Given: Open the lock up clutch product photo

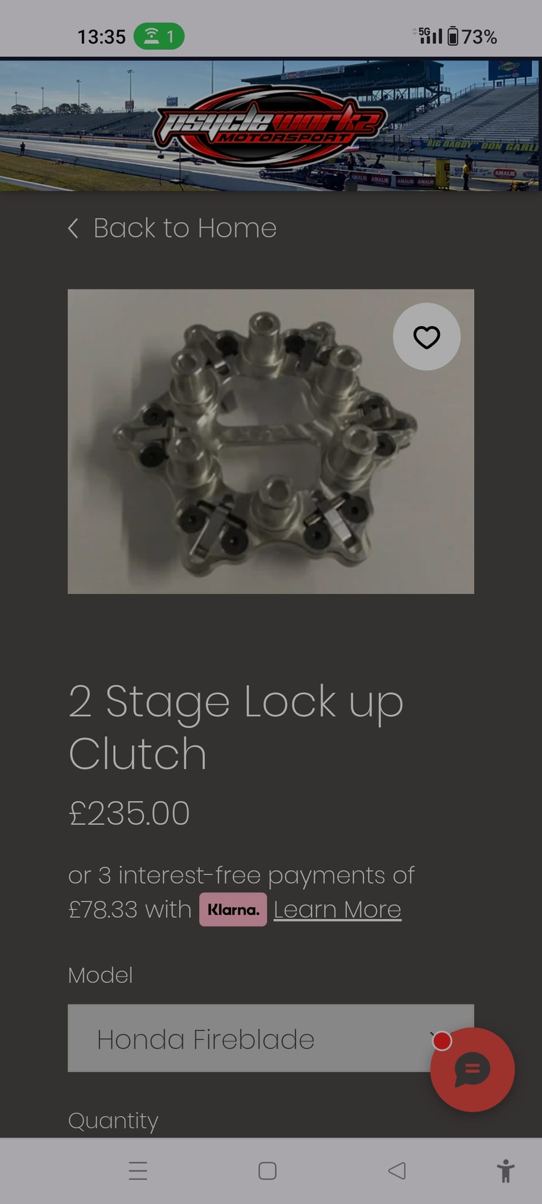Looking at the screenshot, I should click(x=271, y=441).
